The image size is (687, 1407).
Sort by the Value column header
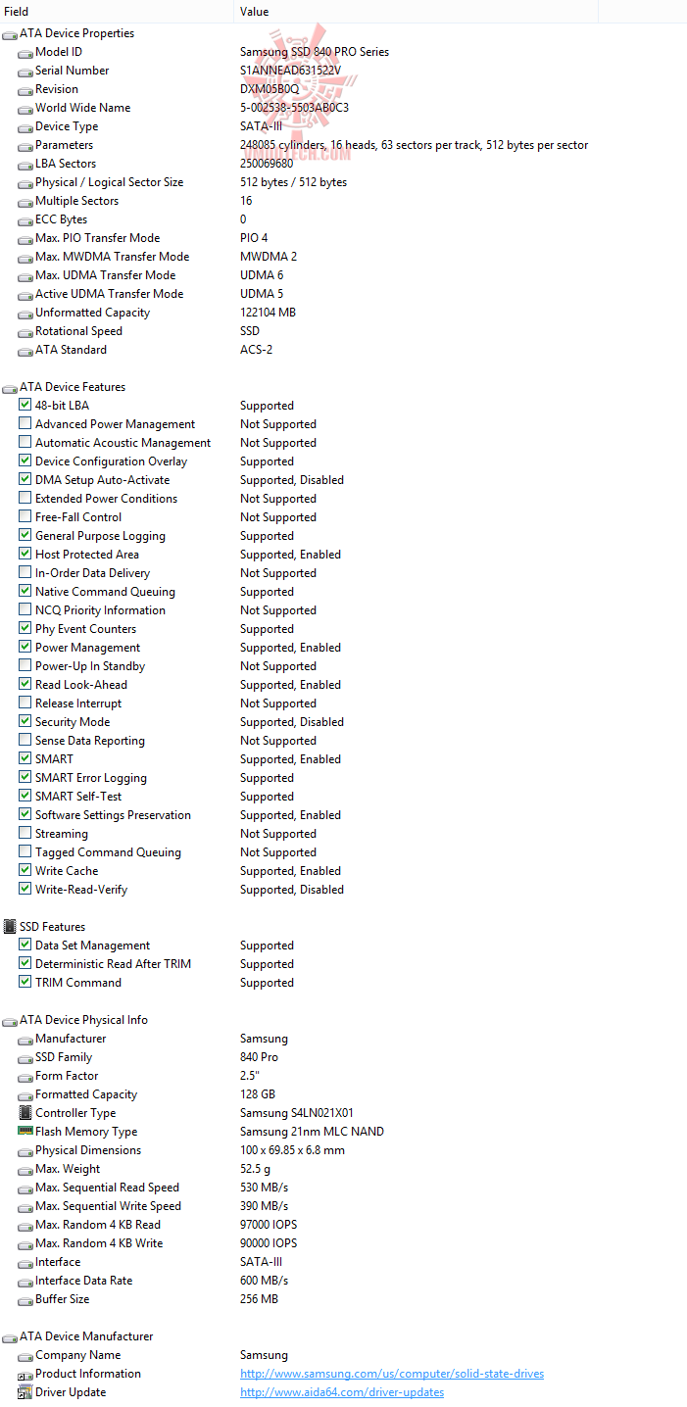point(417,12)
